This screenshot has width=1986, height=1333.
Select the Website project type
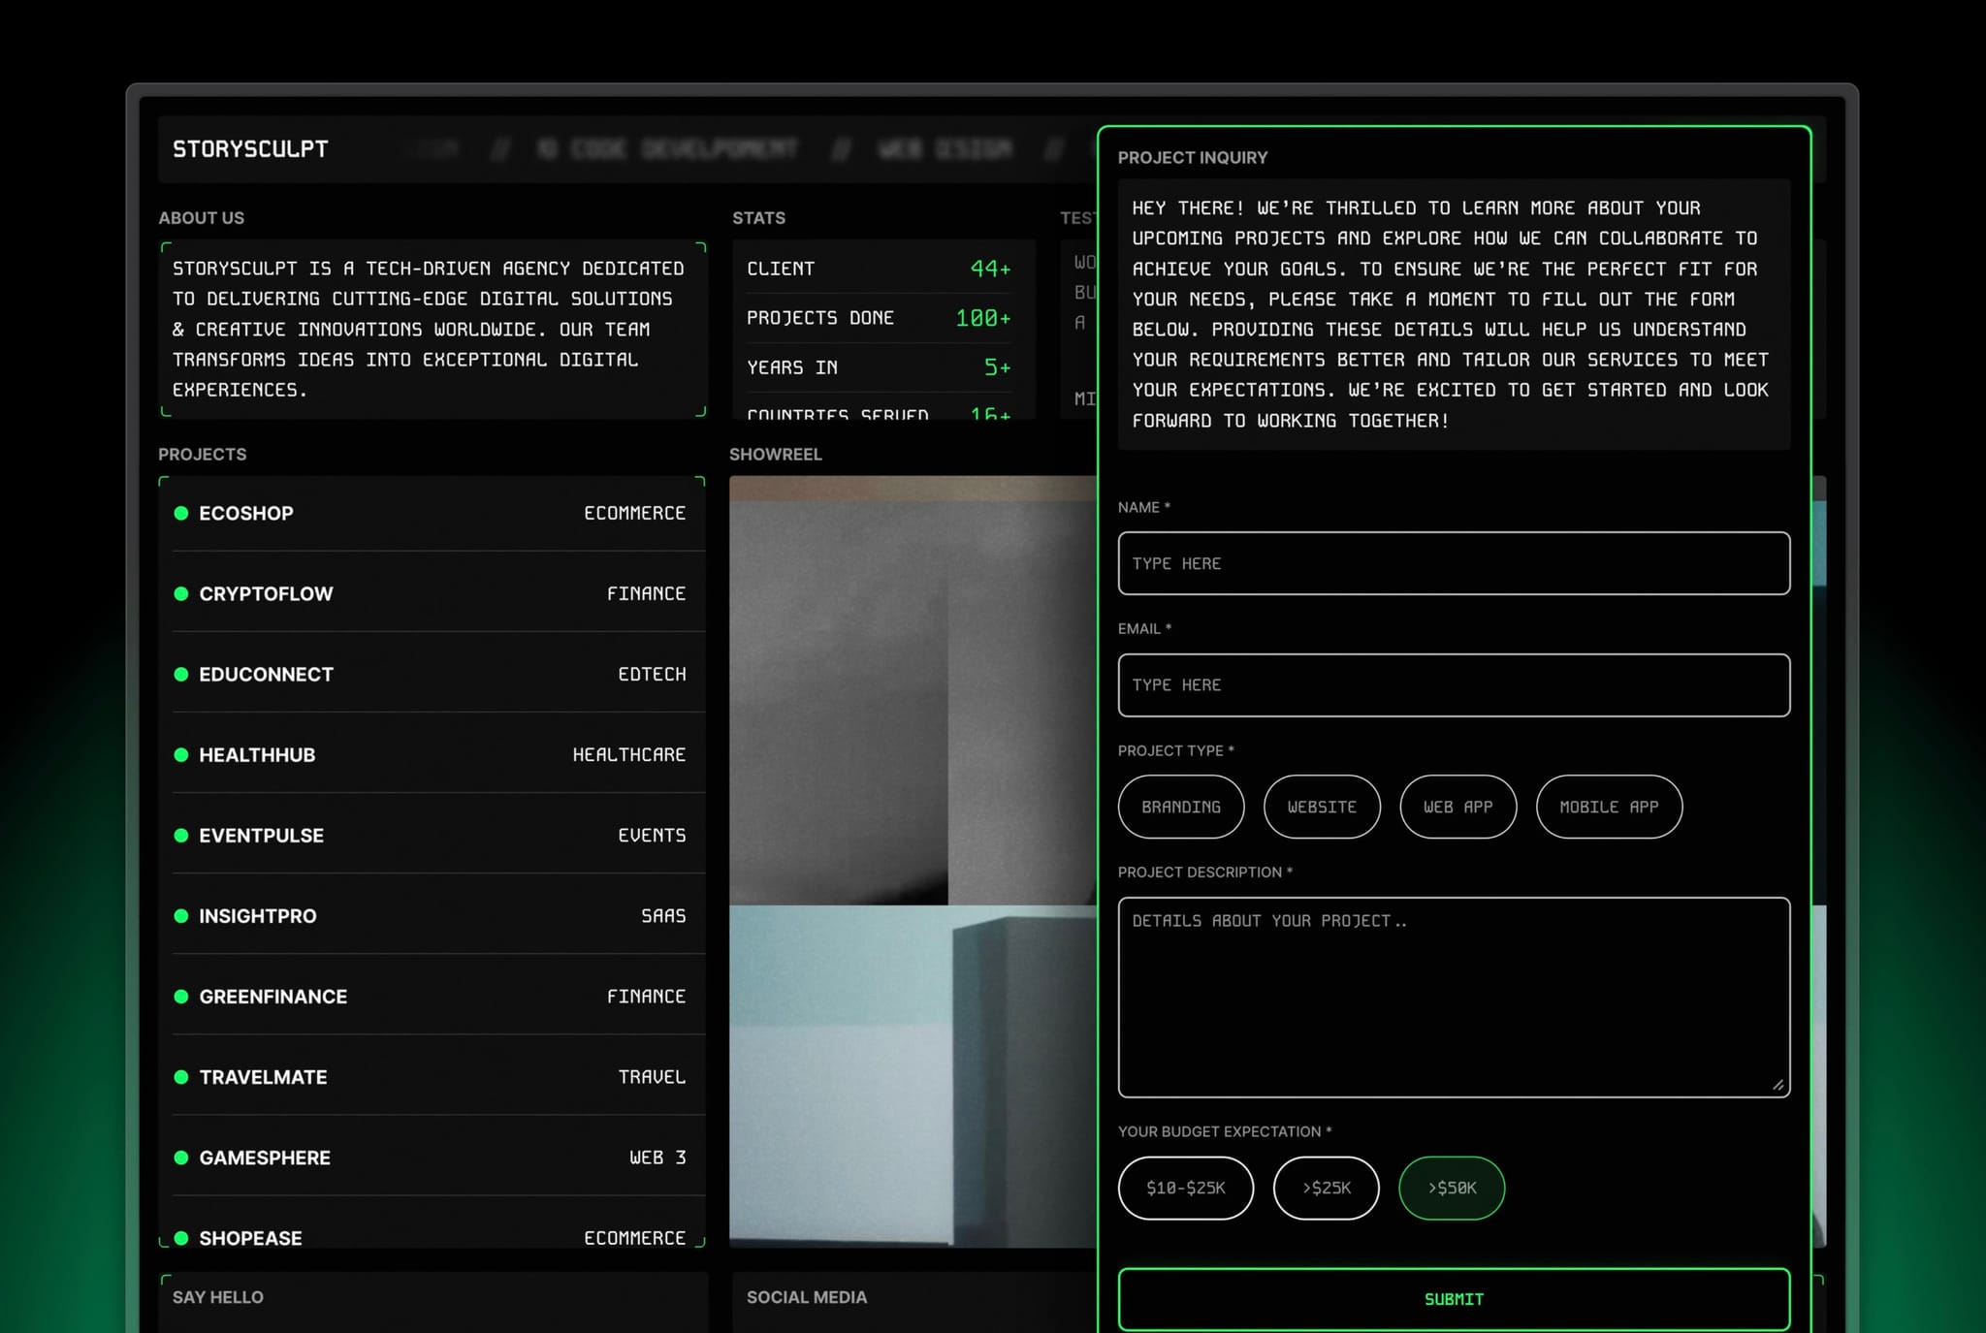pos(1322,807)
